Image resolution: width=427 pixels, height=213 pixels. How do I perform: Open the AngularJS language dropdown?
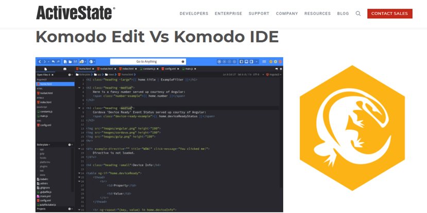pos(274,75)
